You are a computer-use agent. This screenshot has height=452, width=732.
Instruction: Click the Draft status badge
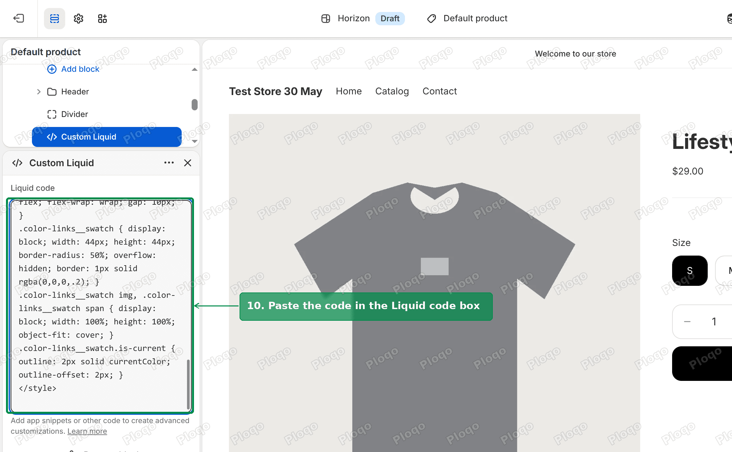click(x=390, y=19)
